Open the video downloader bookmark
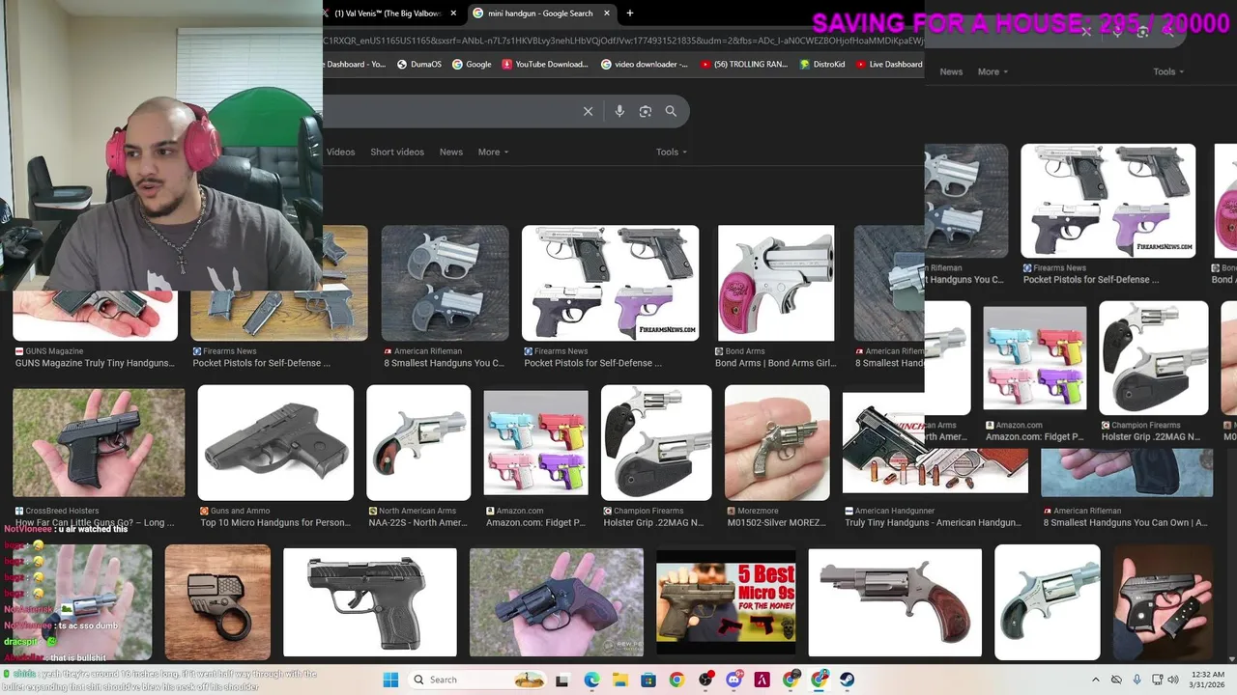The image size is (1237, 695). pyautogui.click(x=644, y=65)
